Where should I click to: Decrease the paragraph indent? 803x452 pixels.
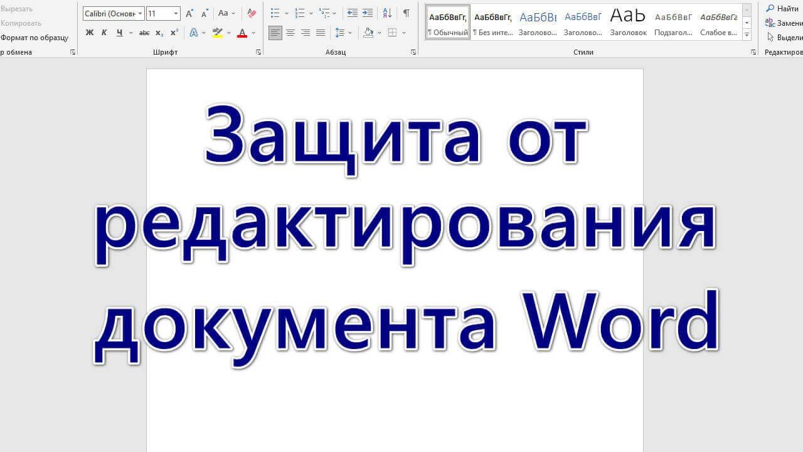(353, 13)
